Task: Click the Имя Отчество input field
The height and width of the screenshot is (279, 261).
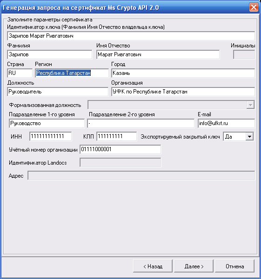Action: tap(158, 54)
